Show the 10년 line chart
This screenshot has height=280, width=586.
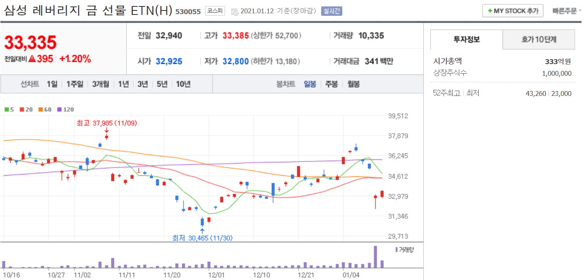pyautogui.click(x=183, y=84)
